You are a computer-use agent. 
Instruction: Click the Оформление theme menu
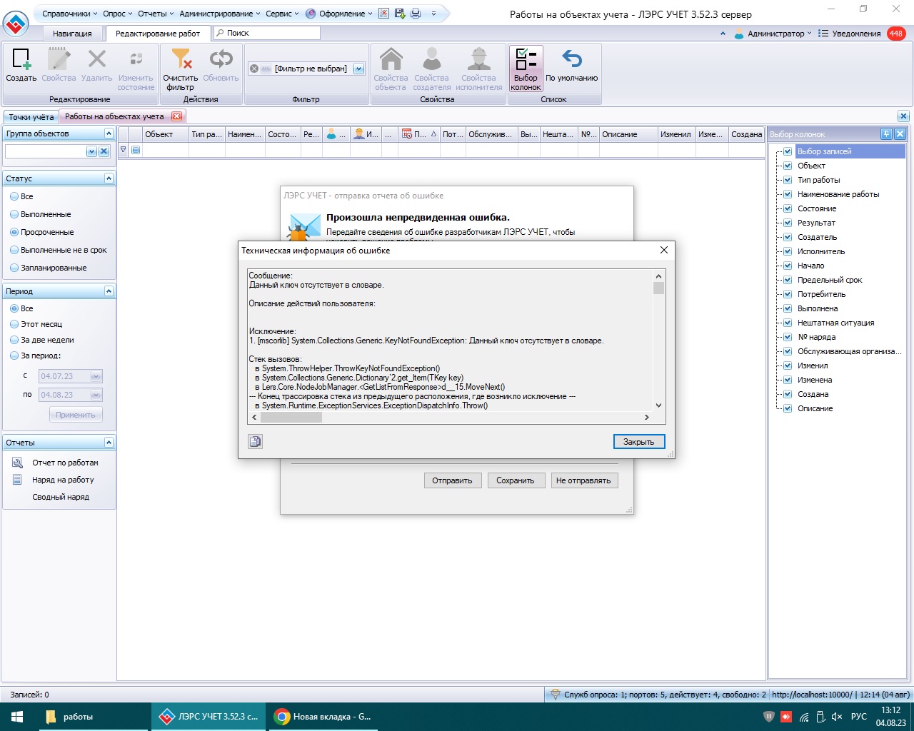339,14
